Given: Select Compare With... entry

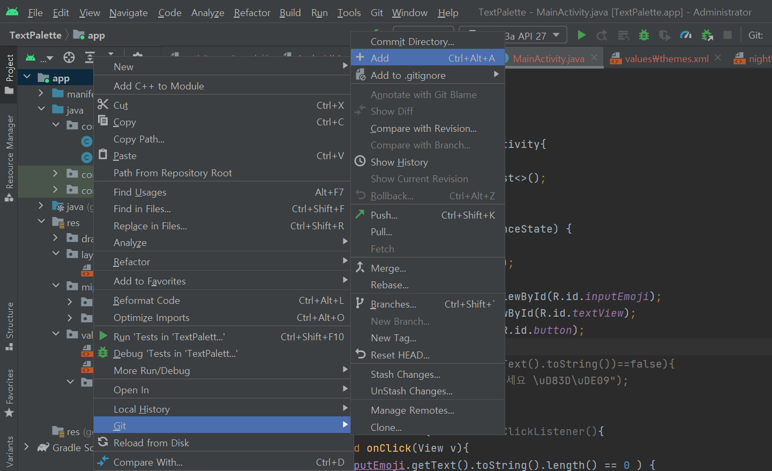Looking at the screenshot, I should point(222,462).
